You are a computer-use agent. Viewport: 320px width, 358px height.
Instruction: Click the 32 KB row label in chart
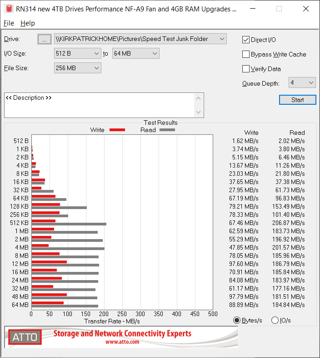click(x=21, y=190)
